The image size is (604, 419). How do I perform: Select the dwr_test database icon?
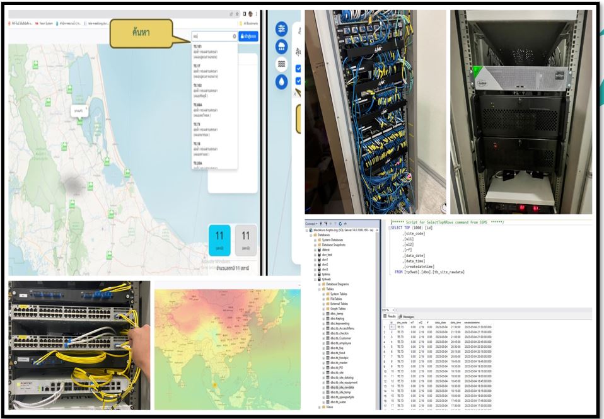(319, 255)
